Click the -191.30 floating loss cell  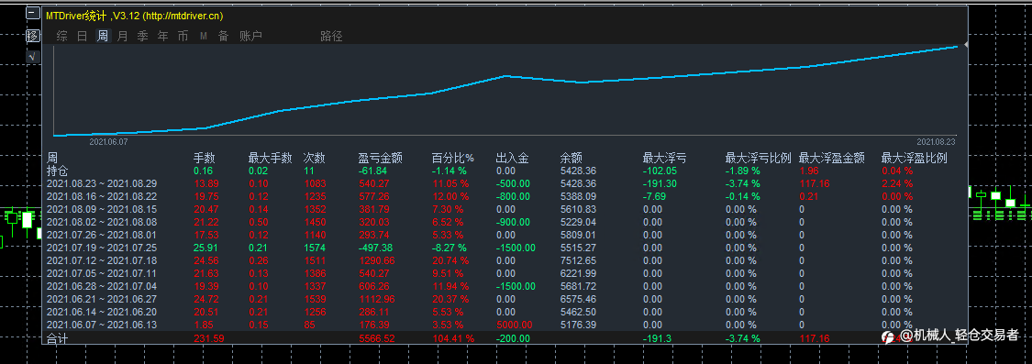(x=661, y=183)
